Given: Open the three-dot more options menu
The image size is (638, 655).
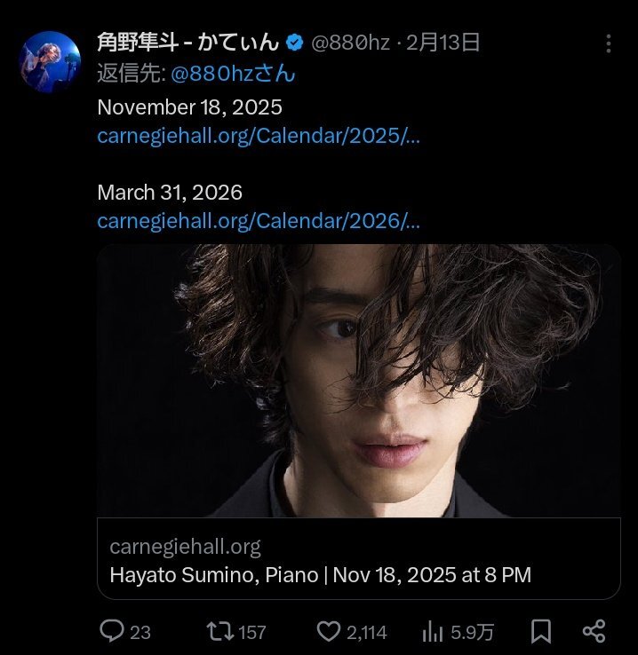Looking at the screenshot, I should pyautogui.click(x=609, y=43).
